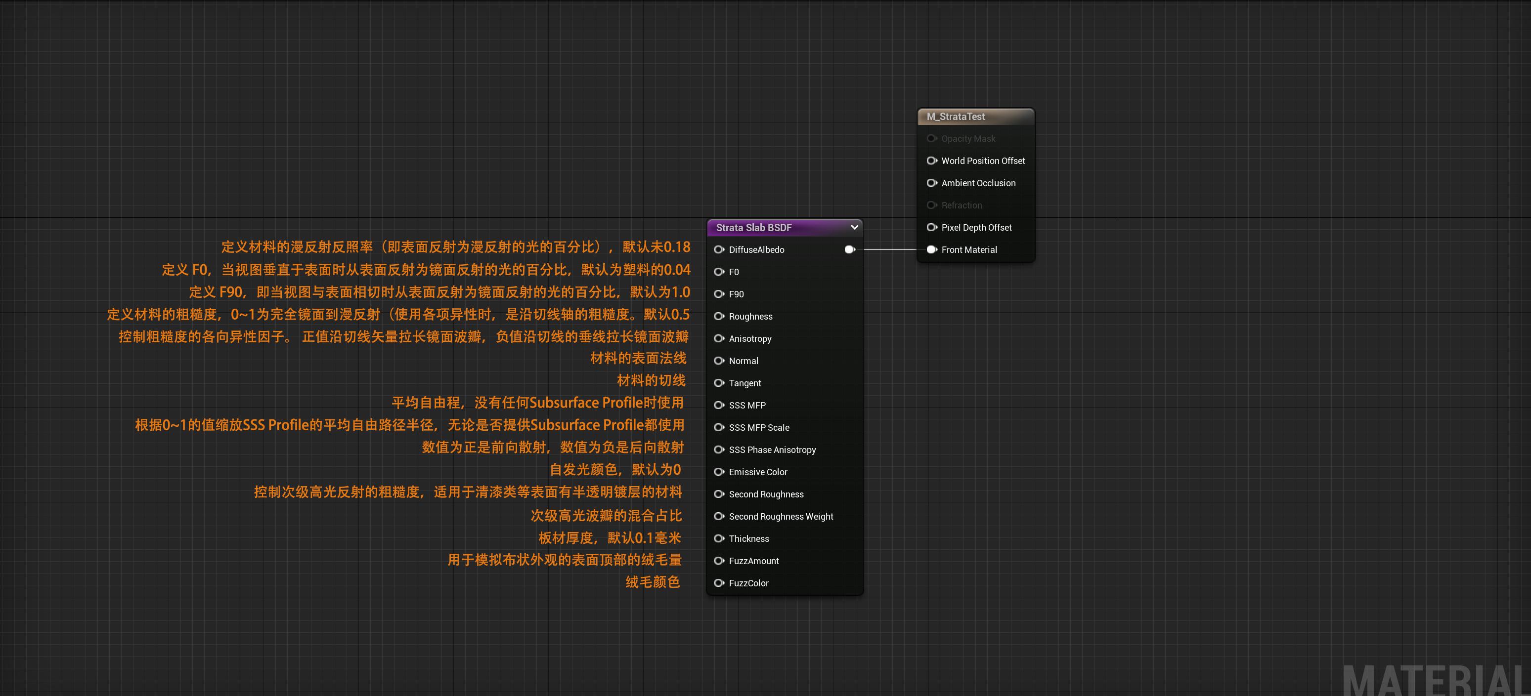Click the SSS Phase Anisotropy input pin
Viewport: 1531px width, 696px height.
click(719, 450)
